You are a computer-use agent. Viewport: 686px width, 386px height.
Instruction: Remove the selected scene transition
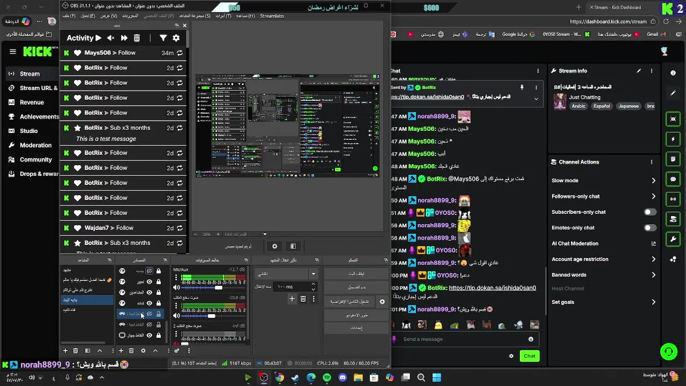coord(303,299)
